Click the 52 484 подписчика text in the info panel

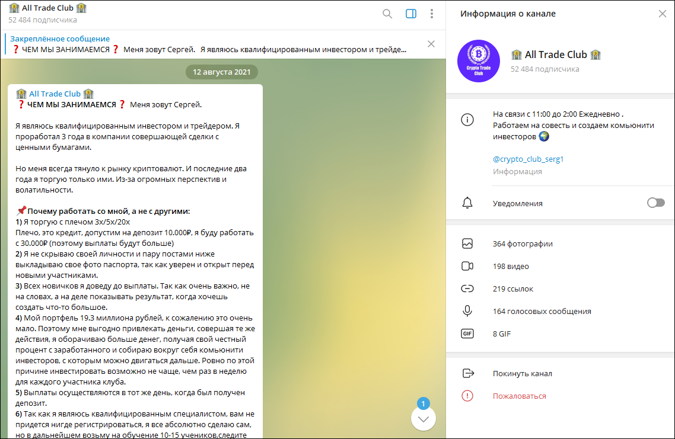point(545,69)
